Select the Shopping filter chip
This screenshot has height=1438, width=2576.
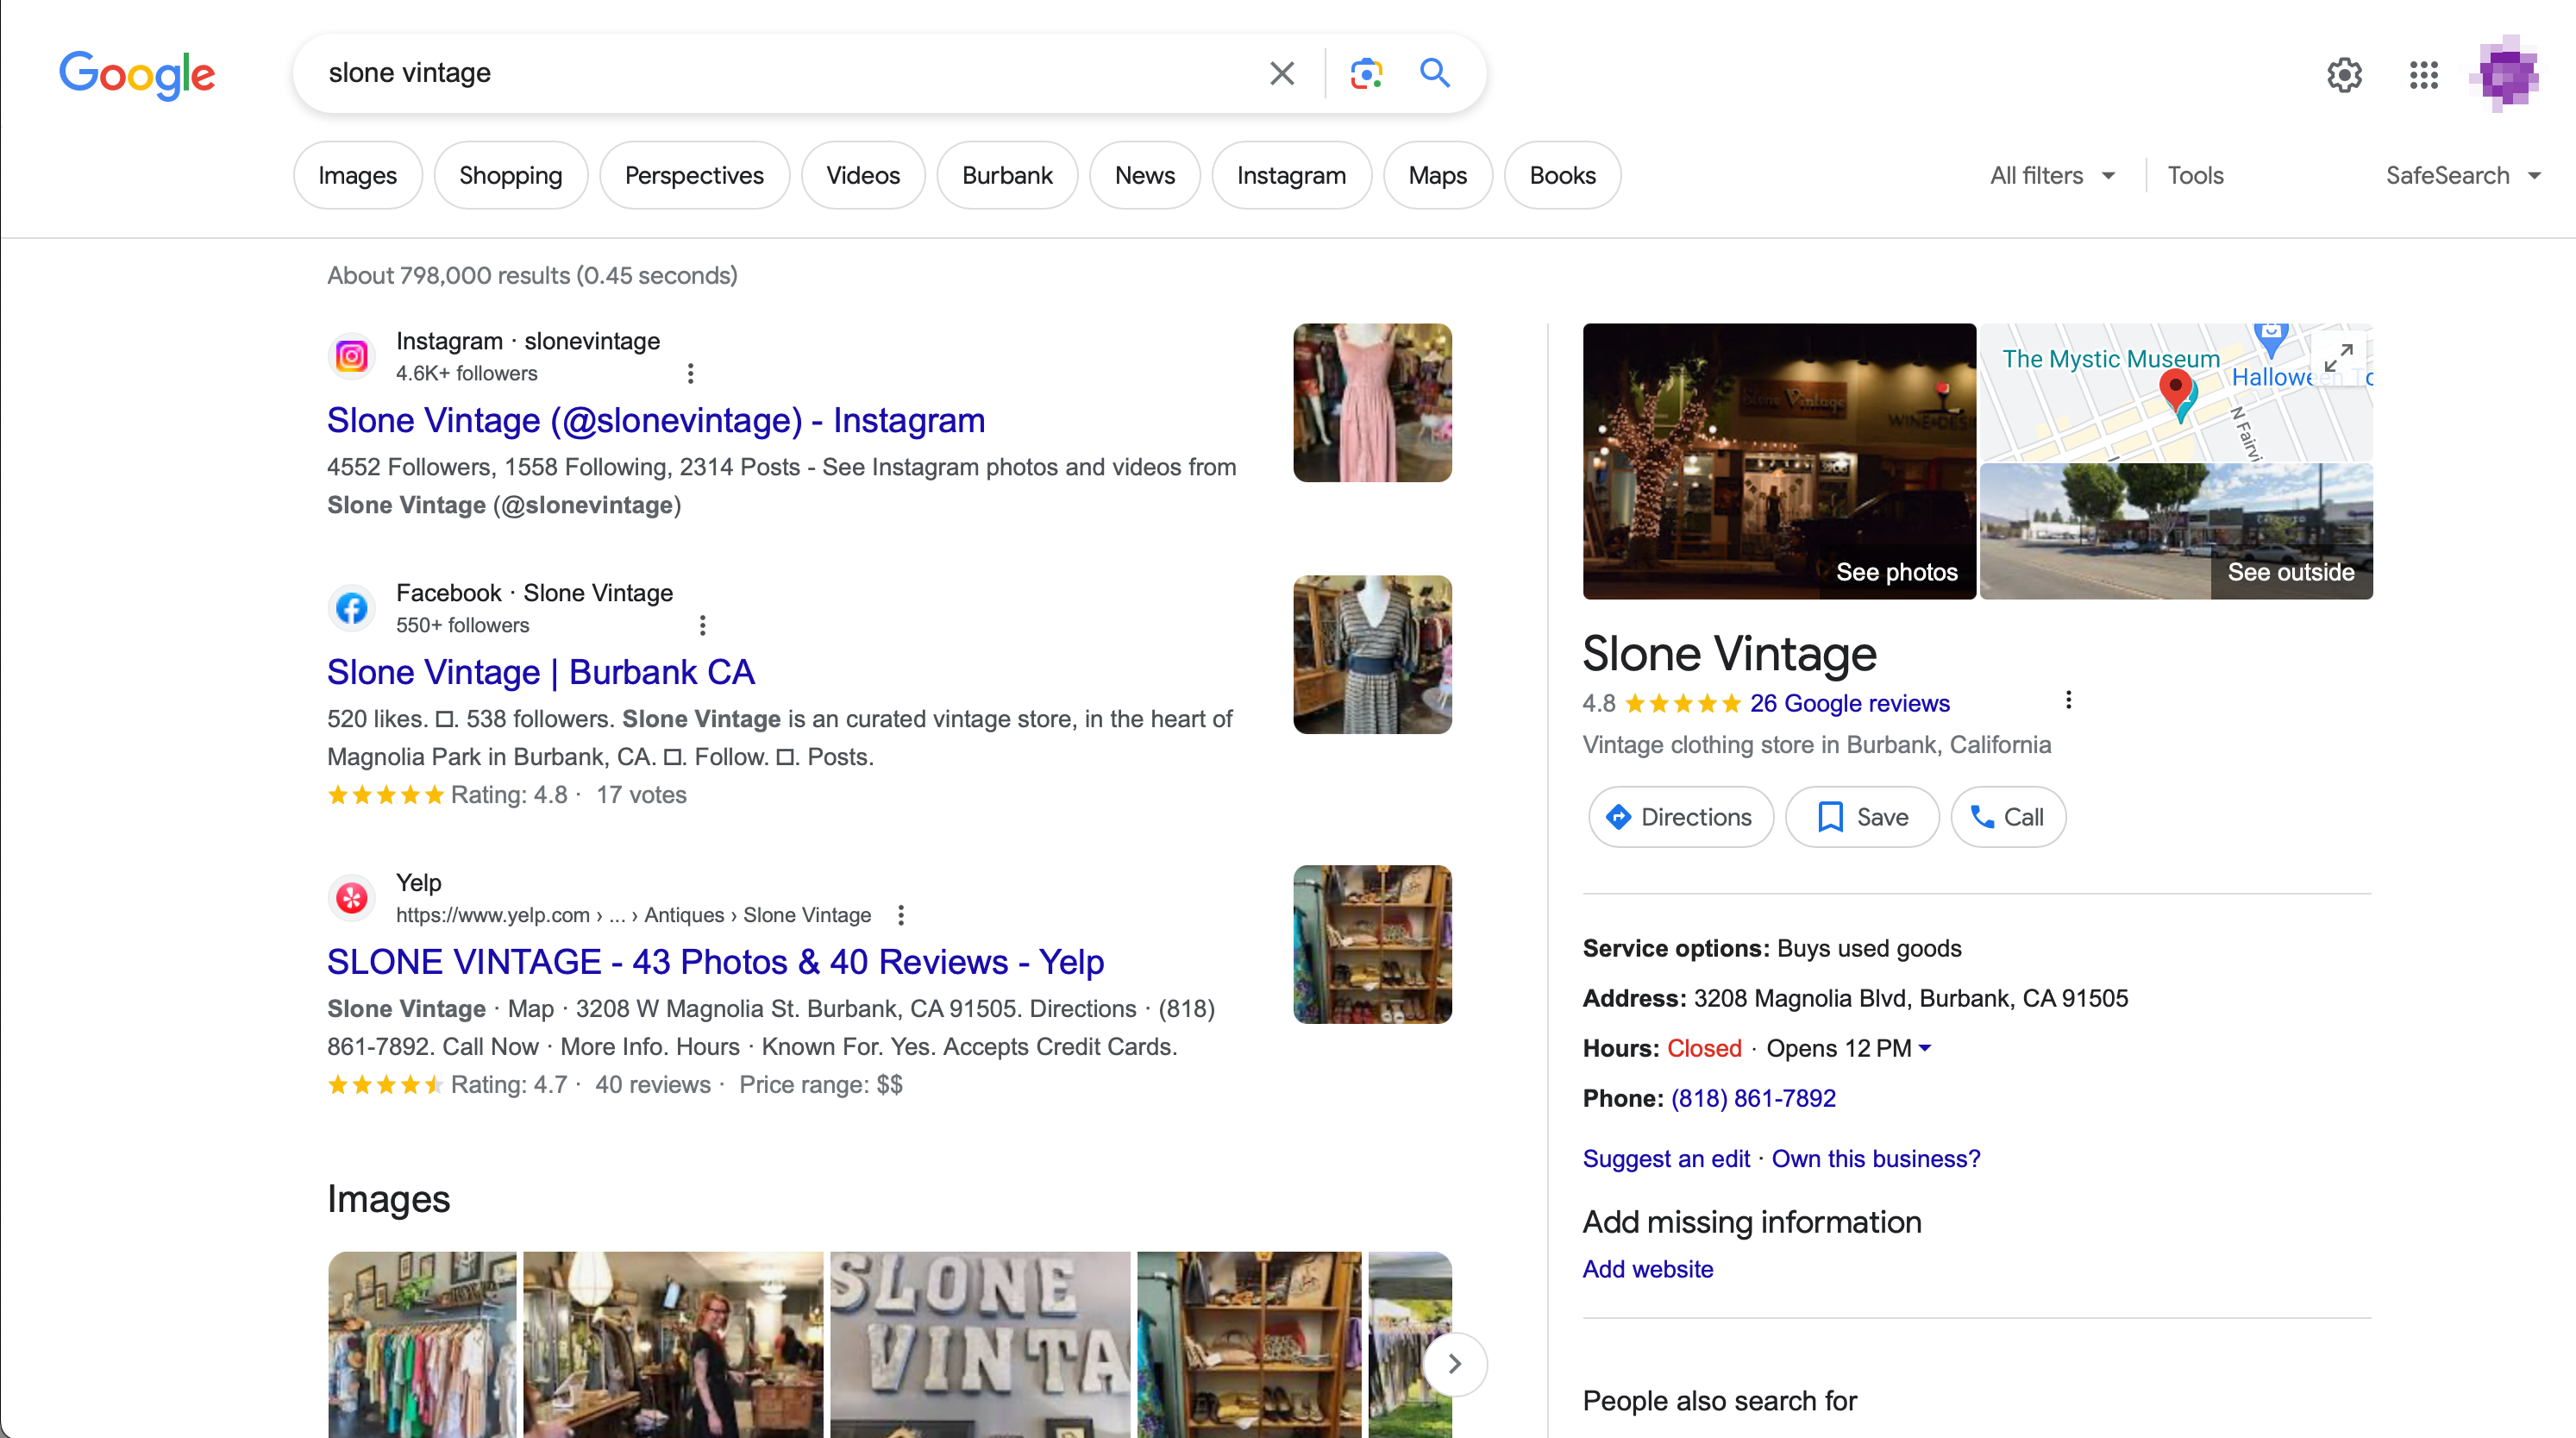[x=510, y=176]
